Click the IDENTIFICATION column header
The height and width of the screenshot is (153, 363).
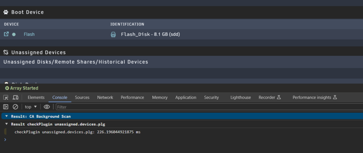point(127,24)
